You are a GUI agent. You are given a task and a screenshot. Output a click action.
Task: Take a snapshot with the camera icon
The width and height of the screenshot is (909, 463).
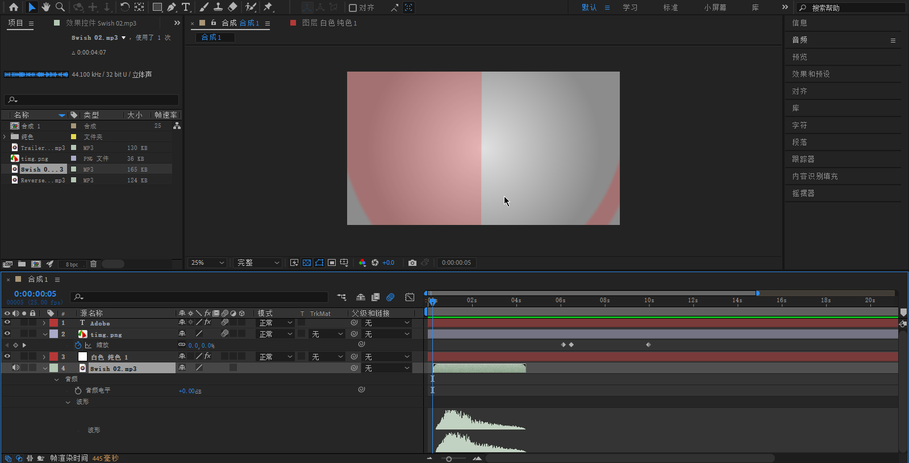coord(412,262)
